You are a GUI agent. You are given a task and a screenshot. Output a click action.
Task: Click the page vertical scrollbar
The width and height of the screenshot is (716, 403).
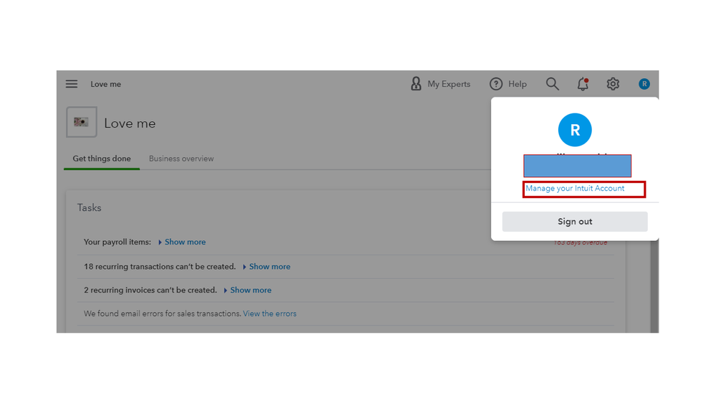(654, 285)
